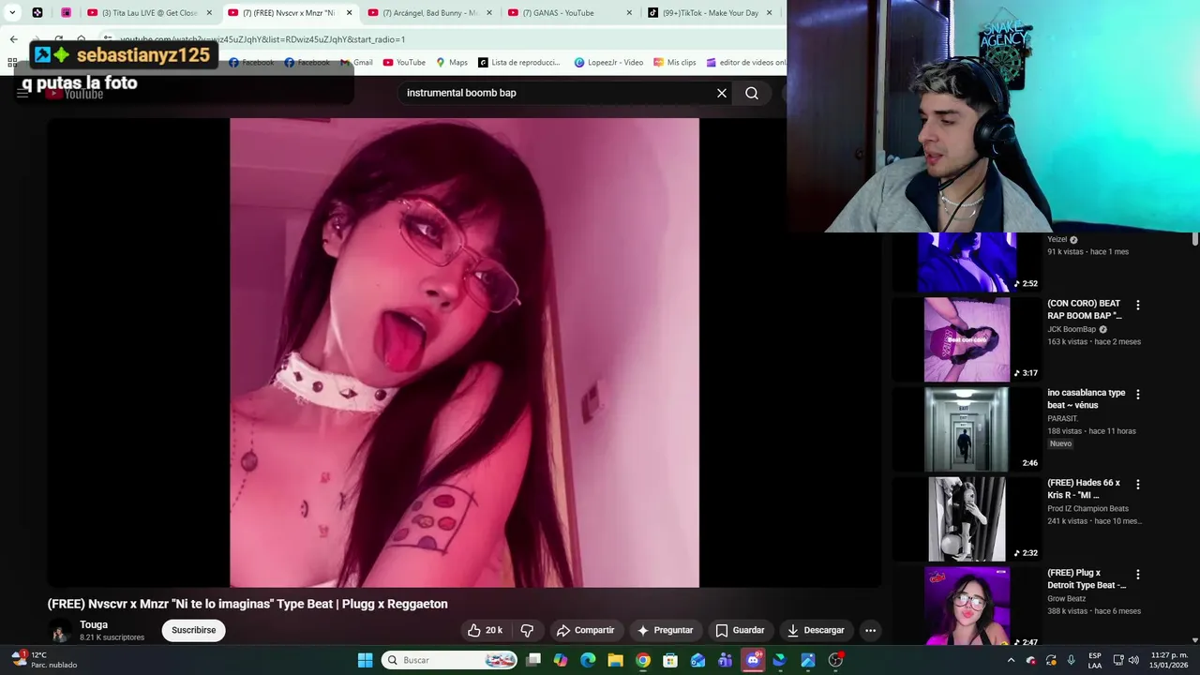Open the YouTube bookmark

pyautogui.click(x=404, y=63)
